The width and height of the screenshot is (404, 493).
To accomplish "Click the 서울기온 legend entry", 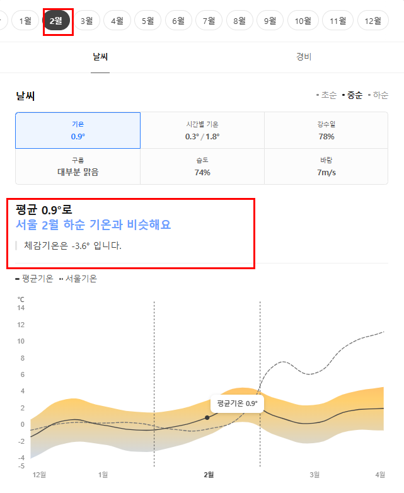I will 78,279.
